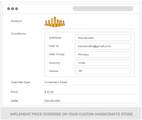
Task: Click the golden chess pieces product image
Action: pos(55,22)
